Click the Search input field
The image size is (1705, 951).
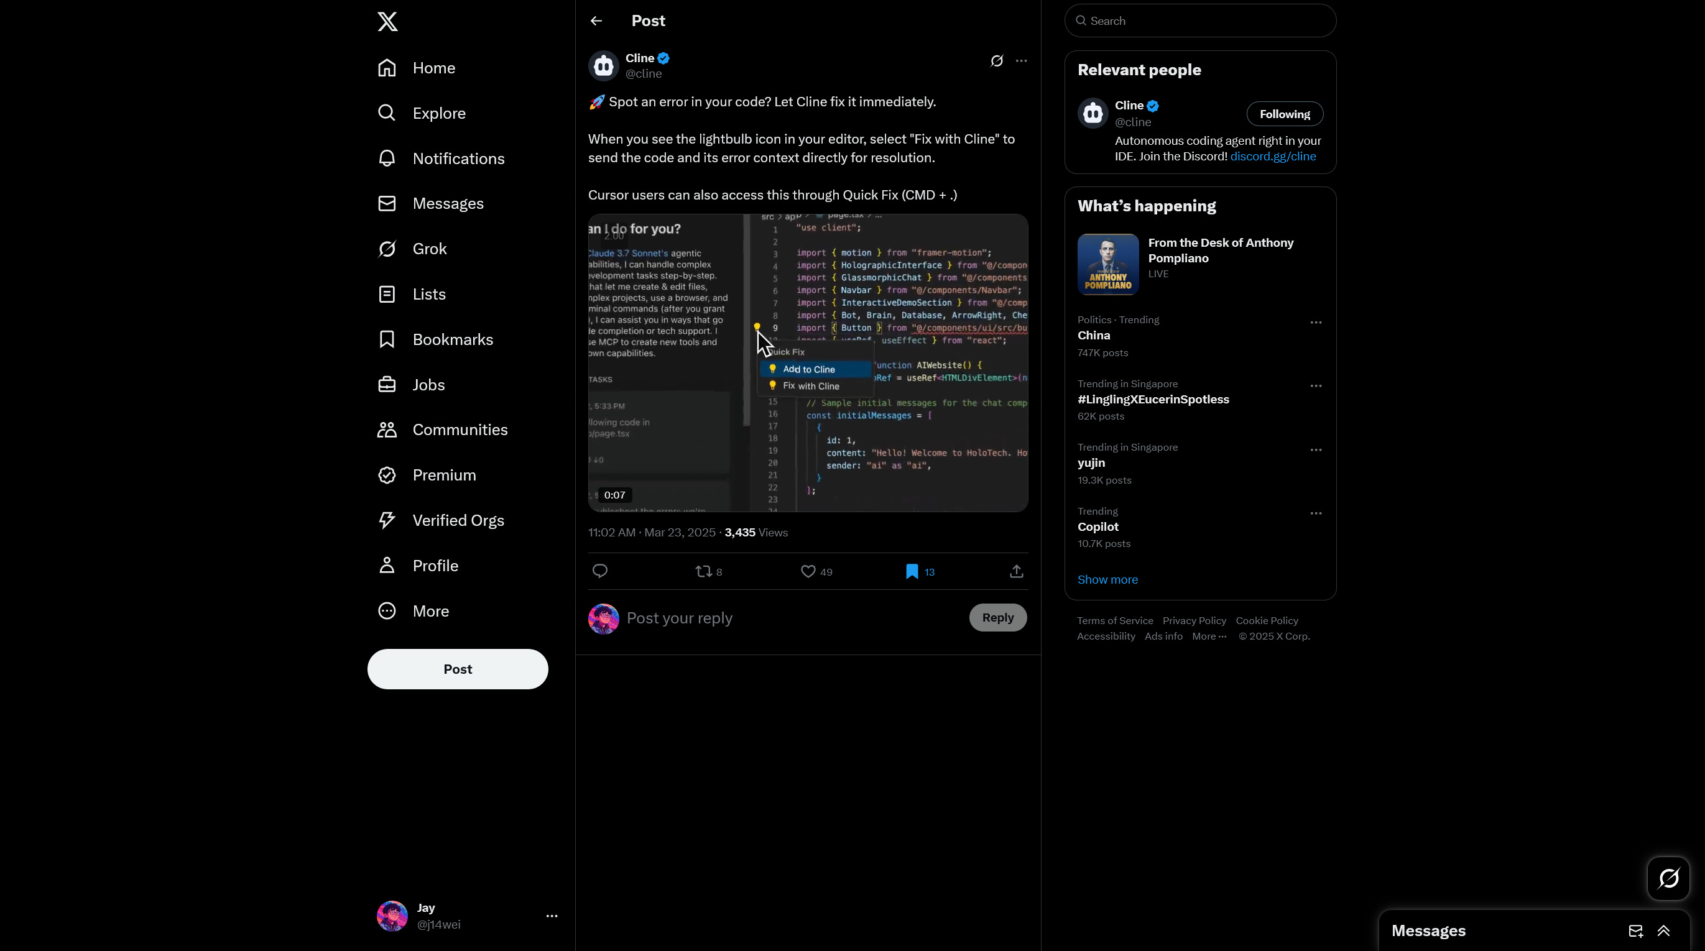click(1200, 21)
